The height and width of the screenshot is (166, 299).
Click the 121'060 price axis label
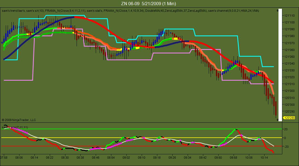(x=289, y=50)
